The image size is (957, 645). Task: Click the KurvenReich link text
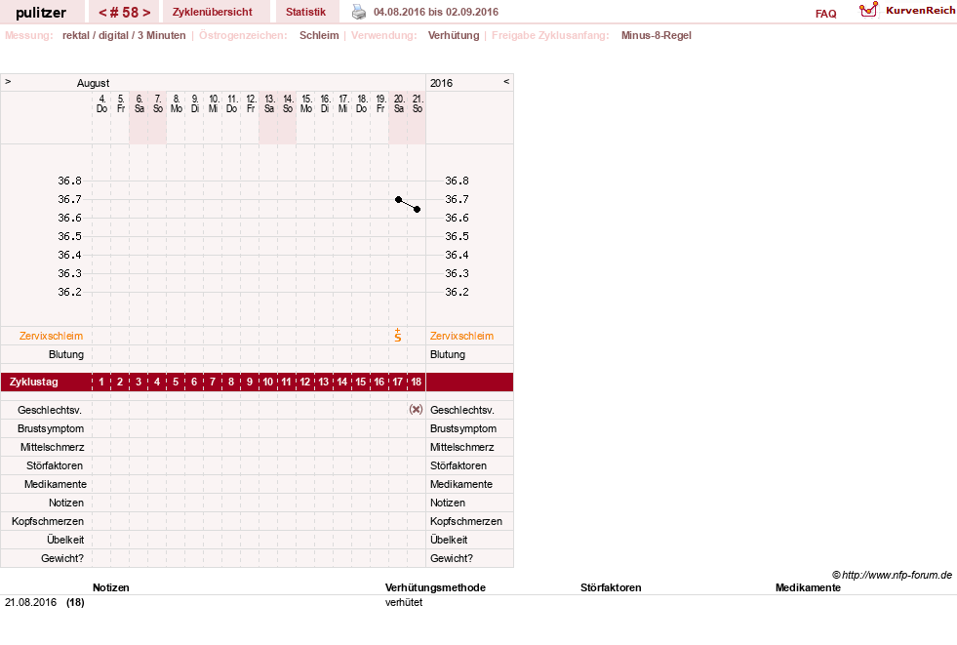[x=920, y=11]
